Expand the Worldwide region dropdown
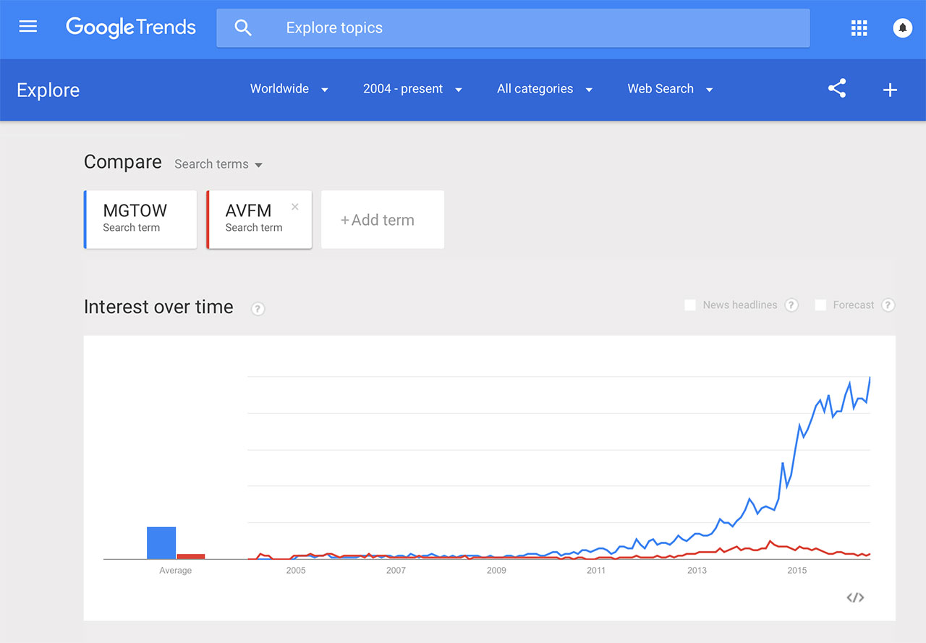The height and width of the screenshot is (643, 926). (289, 89)
